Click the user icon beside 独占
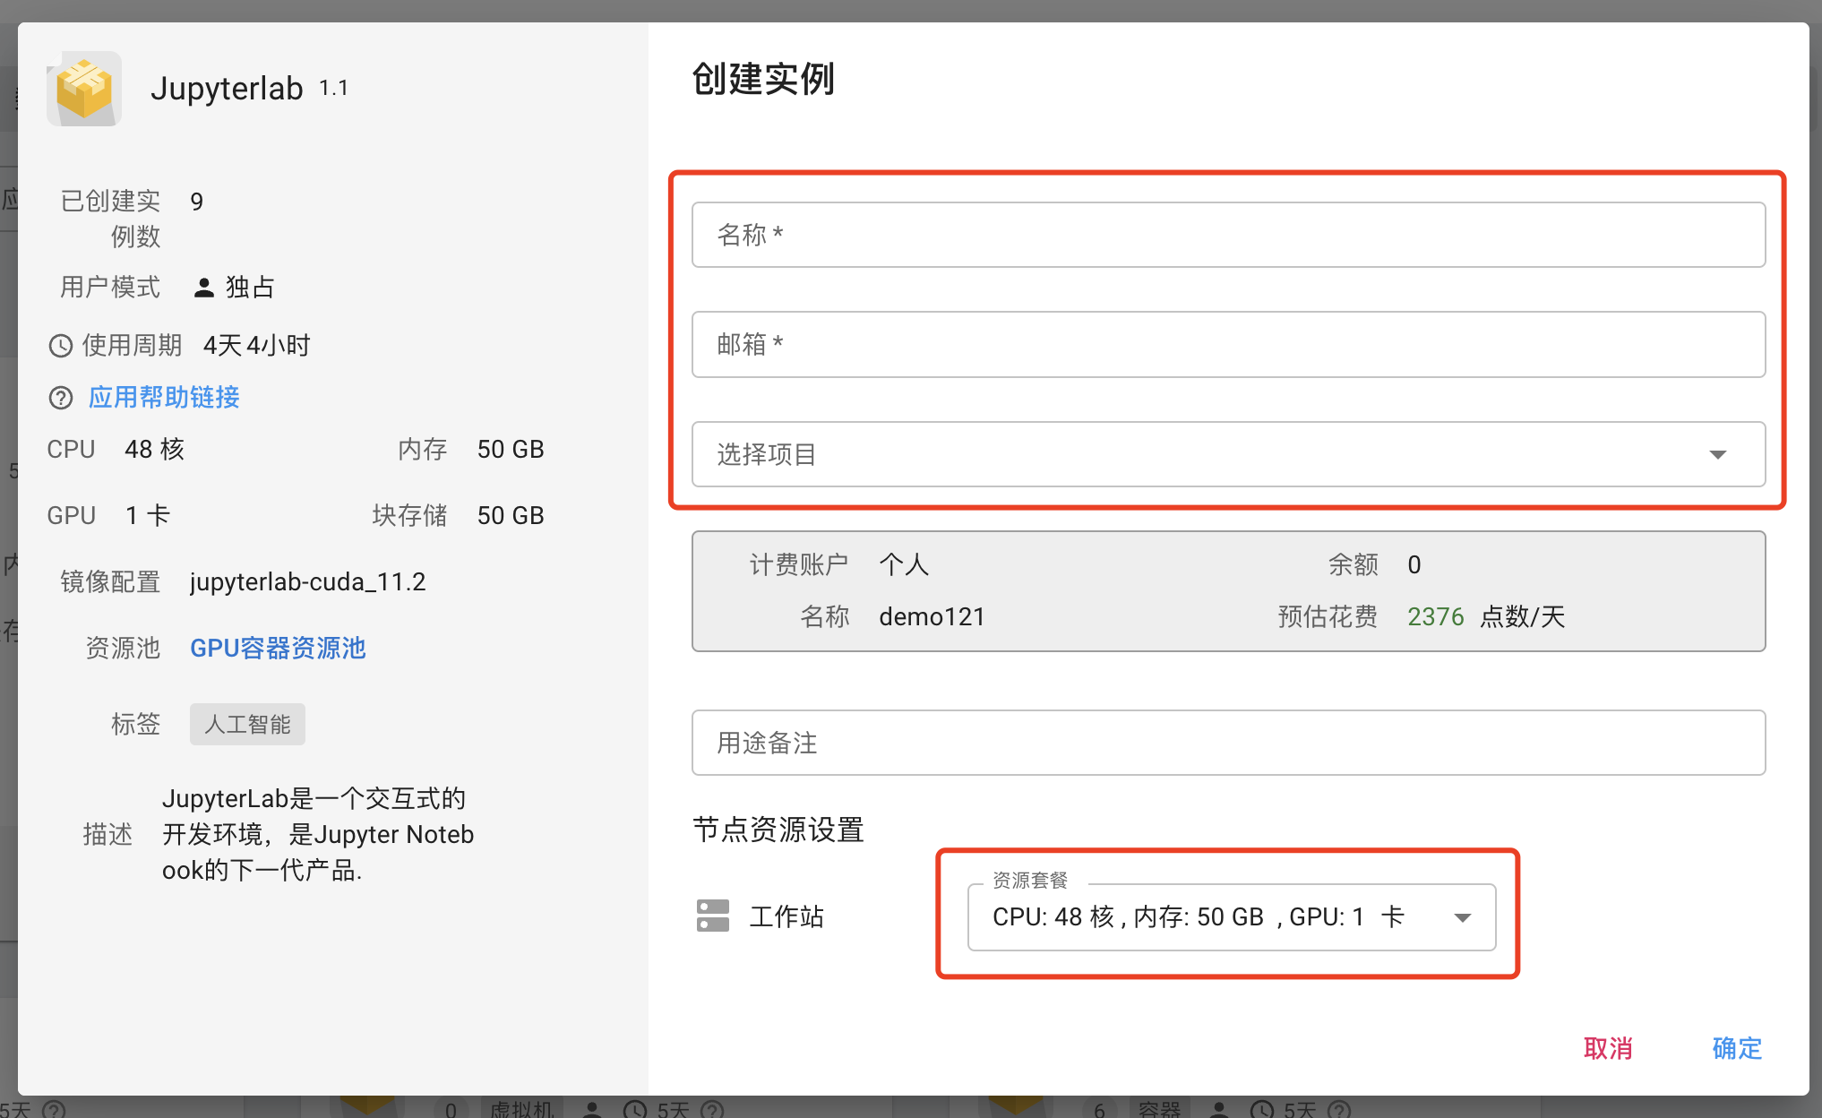Image resolution: width=1822 pixels, height=1118 pixels. [x=204, y=288]
